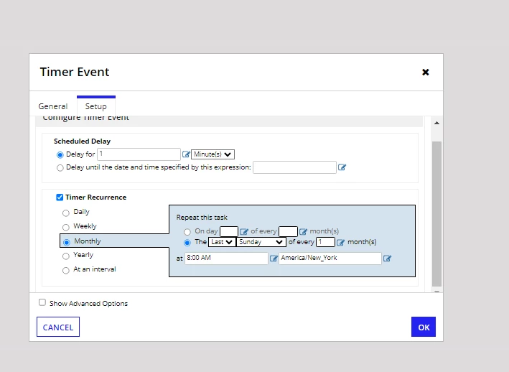Open expression editor for 8:00 AM time field
509x372 pixels.
274,258
